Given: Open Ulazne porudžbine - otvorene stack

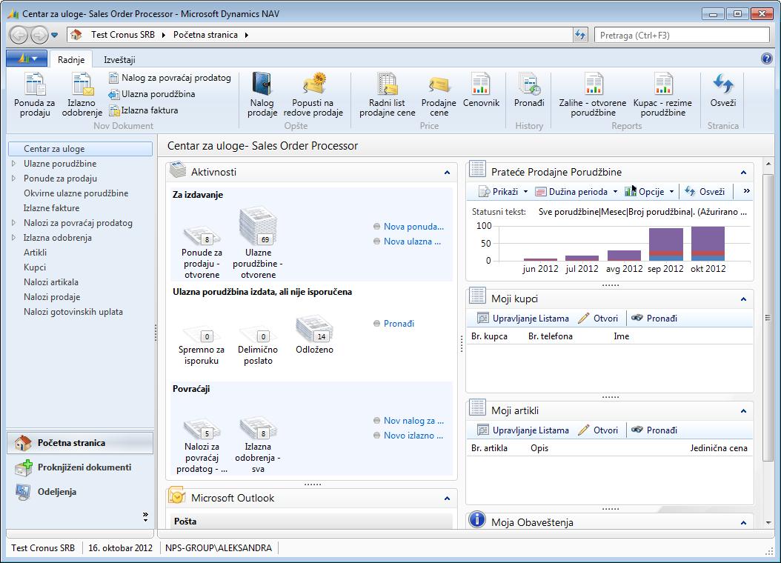Looking at the screenshot, I should pos(258,244).
